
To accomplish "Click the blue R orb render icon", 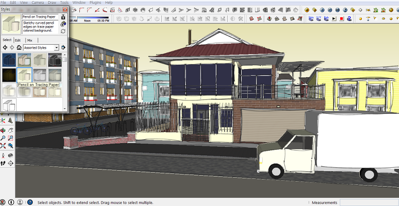I will click(322, 10).
